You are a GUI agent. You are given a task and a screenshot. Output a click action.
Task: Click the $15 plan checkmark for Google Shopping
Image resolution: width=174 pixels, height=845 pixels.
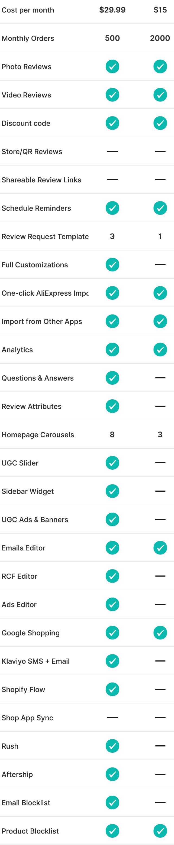click(160, 633)
